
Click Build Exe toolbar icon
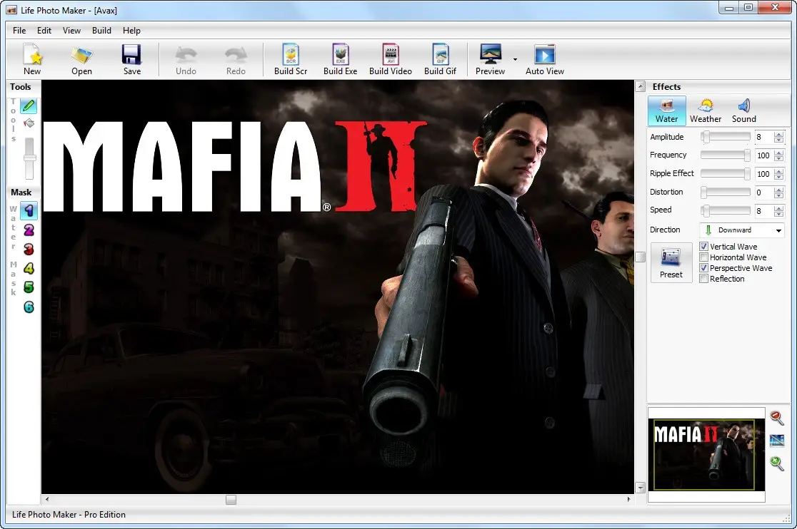tap(340, 59)
